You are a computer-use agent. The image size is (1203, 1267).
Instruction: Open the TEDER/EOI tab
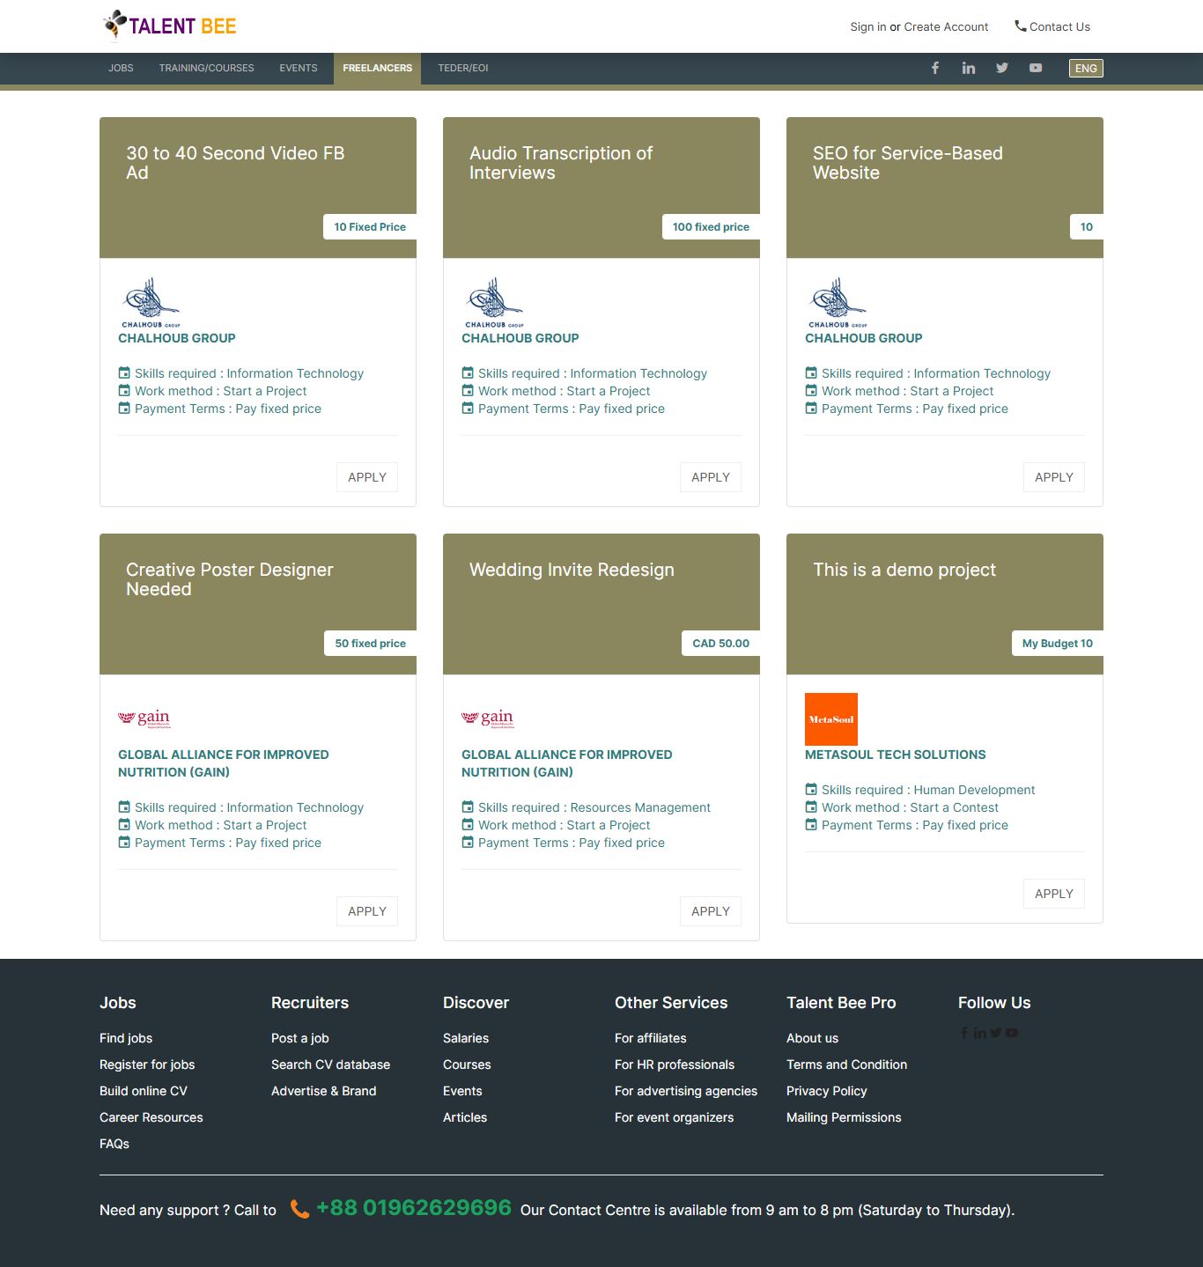click(462, 68)
